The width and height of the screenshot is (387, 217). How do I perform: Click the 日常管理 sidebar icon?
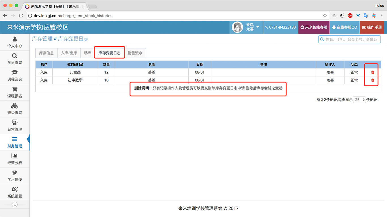(15, 126)
